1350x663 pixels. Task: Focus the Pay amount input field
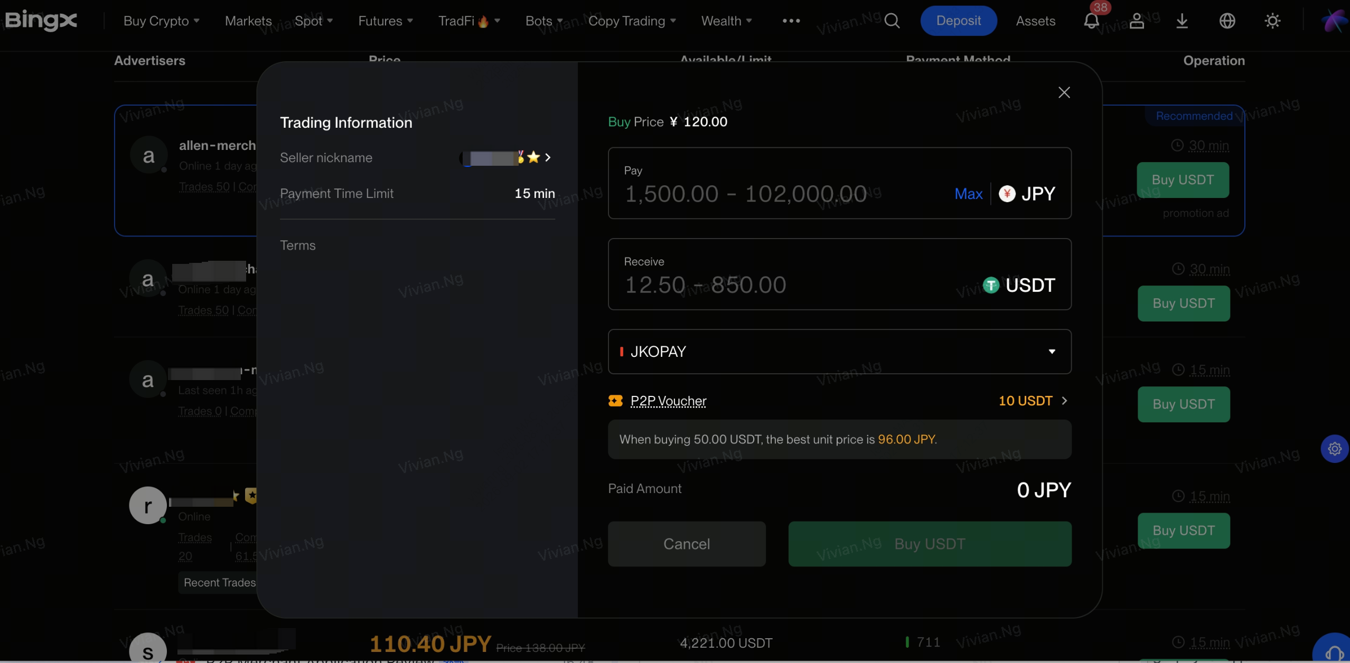click(840, 183)
